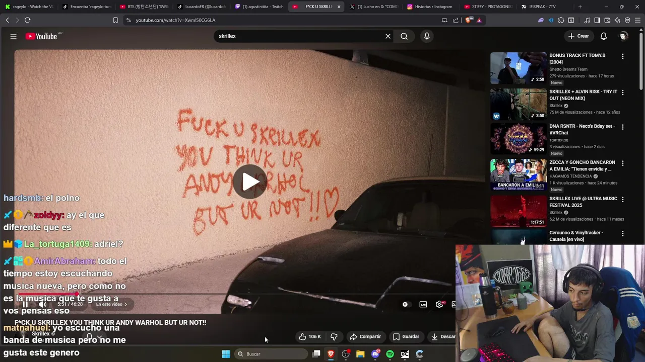Viewport: 645px width, 362px height.
Task: Open TRY IT OUT (NEON MIX) thumbnail
Action: [x=519, y=104]
